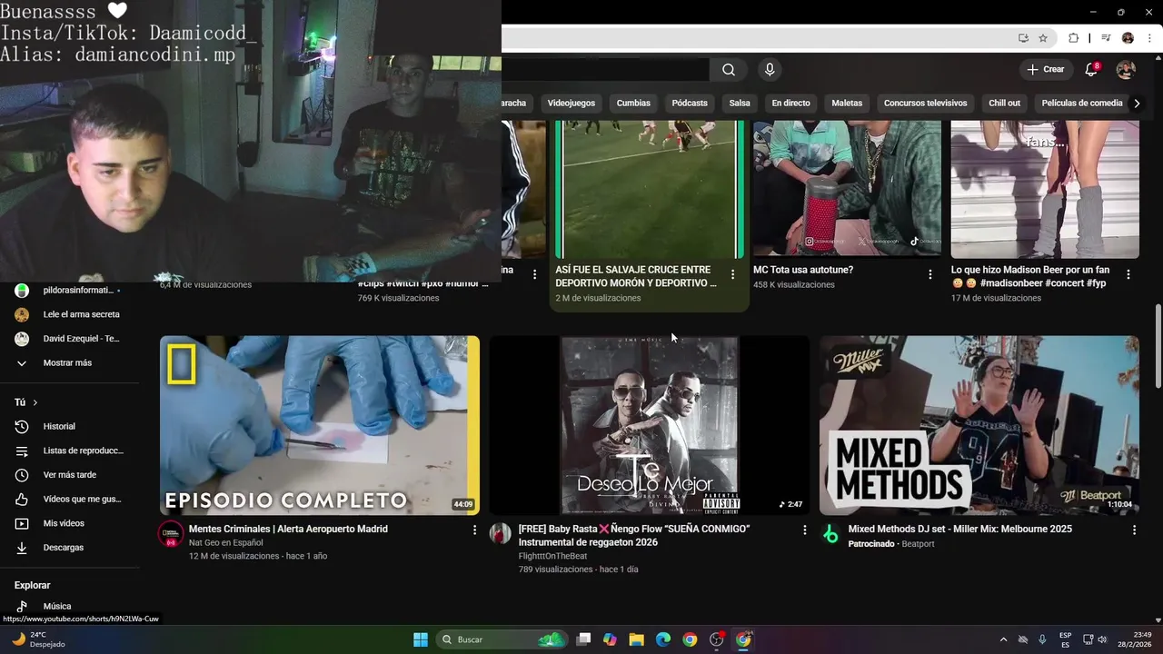1163x654 pixels.
Task: Start voice search with the microphone icon
Action: (770, 70)
